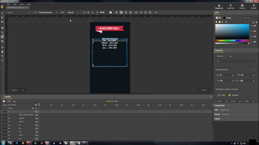Click the element ID input field

[x=236, y=61]
